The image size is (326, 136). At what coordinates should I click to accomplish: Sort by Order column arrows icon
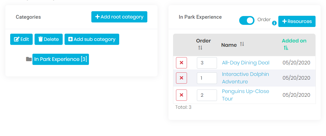[200, 48]
